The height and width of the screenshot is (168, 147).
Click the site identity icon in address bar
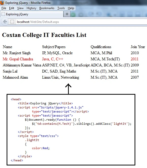click(x=12, y=22)
